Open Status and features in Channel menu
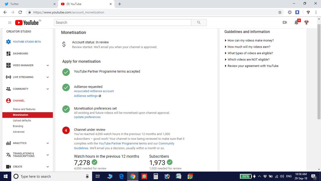This screenshot has height=181, width=321. click(x=24, y=109)
